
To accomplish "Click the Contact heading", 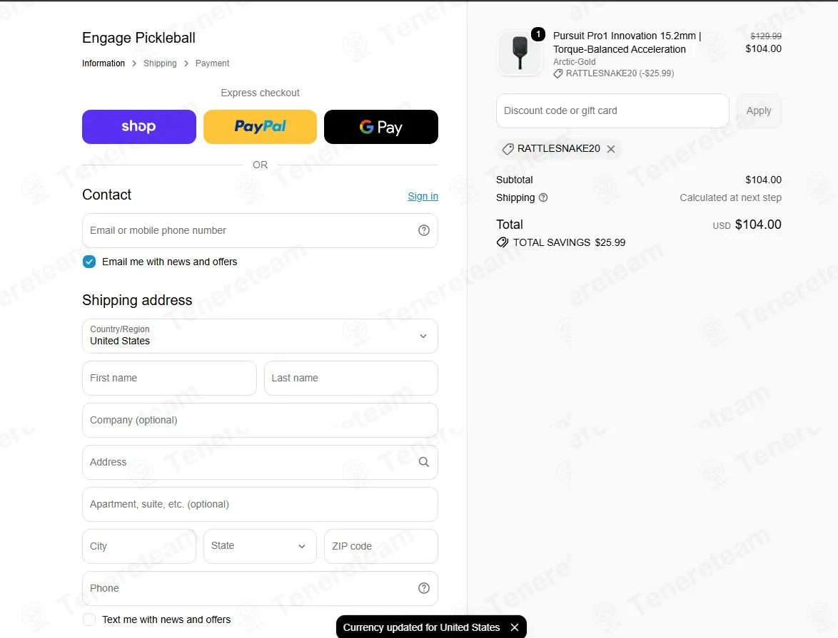I will 106,195.
